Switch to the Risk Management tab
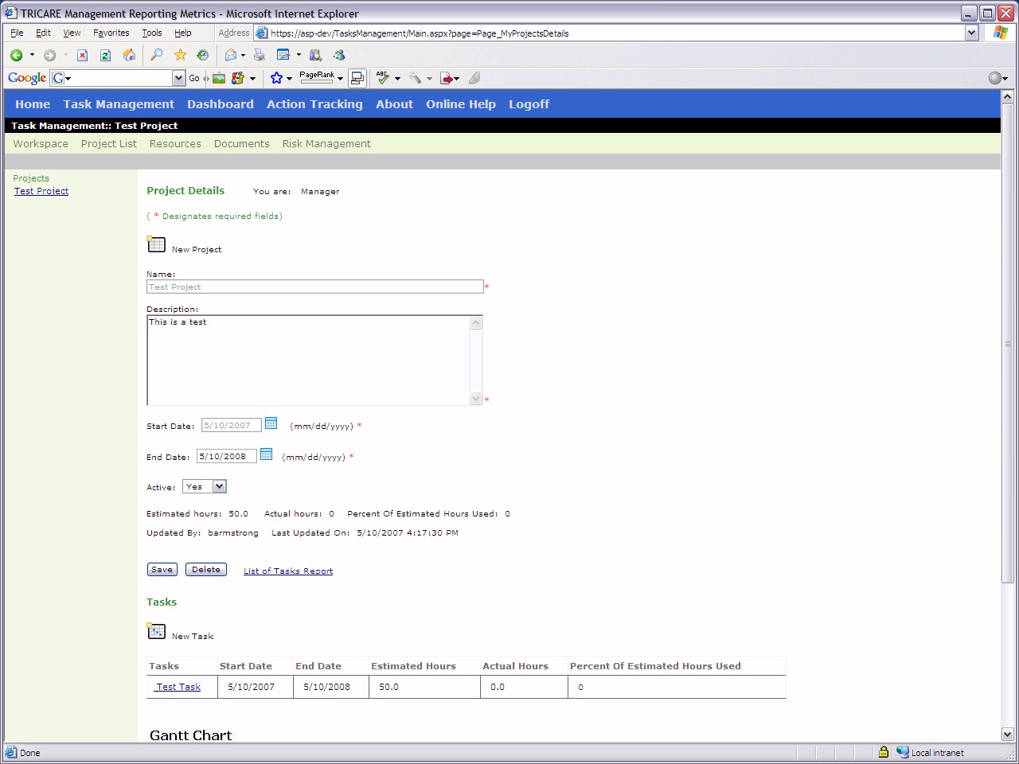 tap(326, 144)
